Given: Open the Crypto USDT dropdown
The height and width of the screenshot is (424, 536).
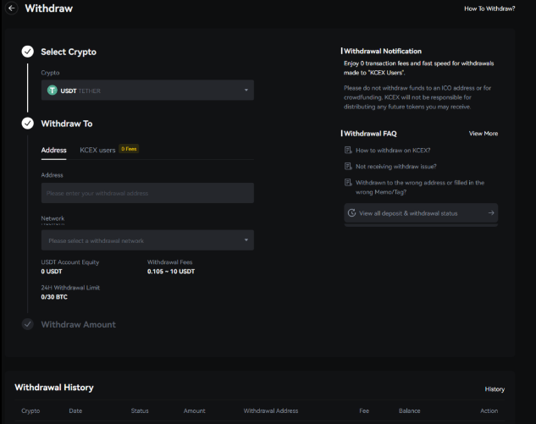Looking at the screenshot, I should (147, 91).
